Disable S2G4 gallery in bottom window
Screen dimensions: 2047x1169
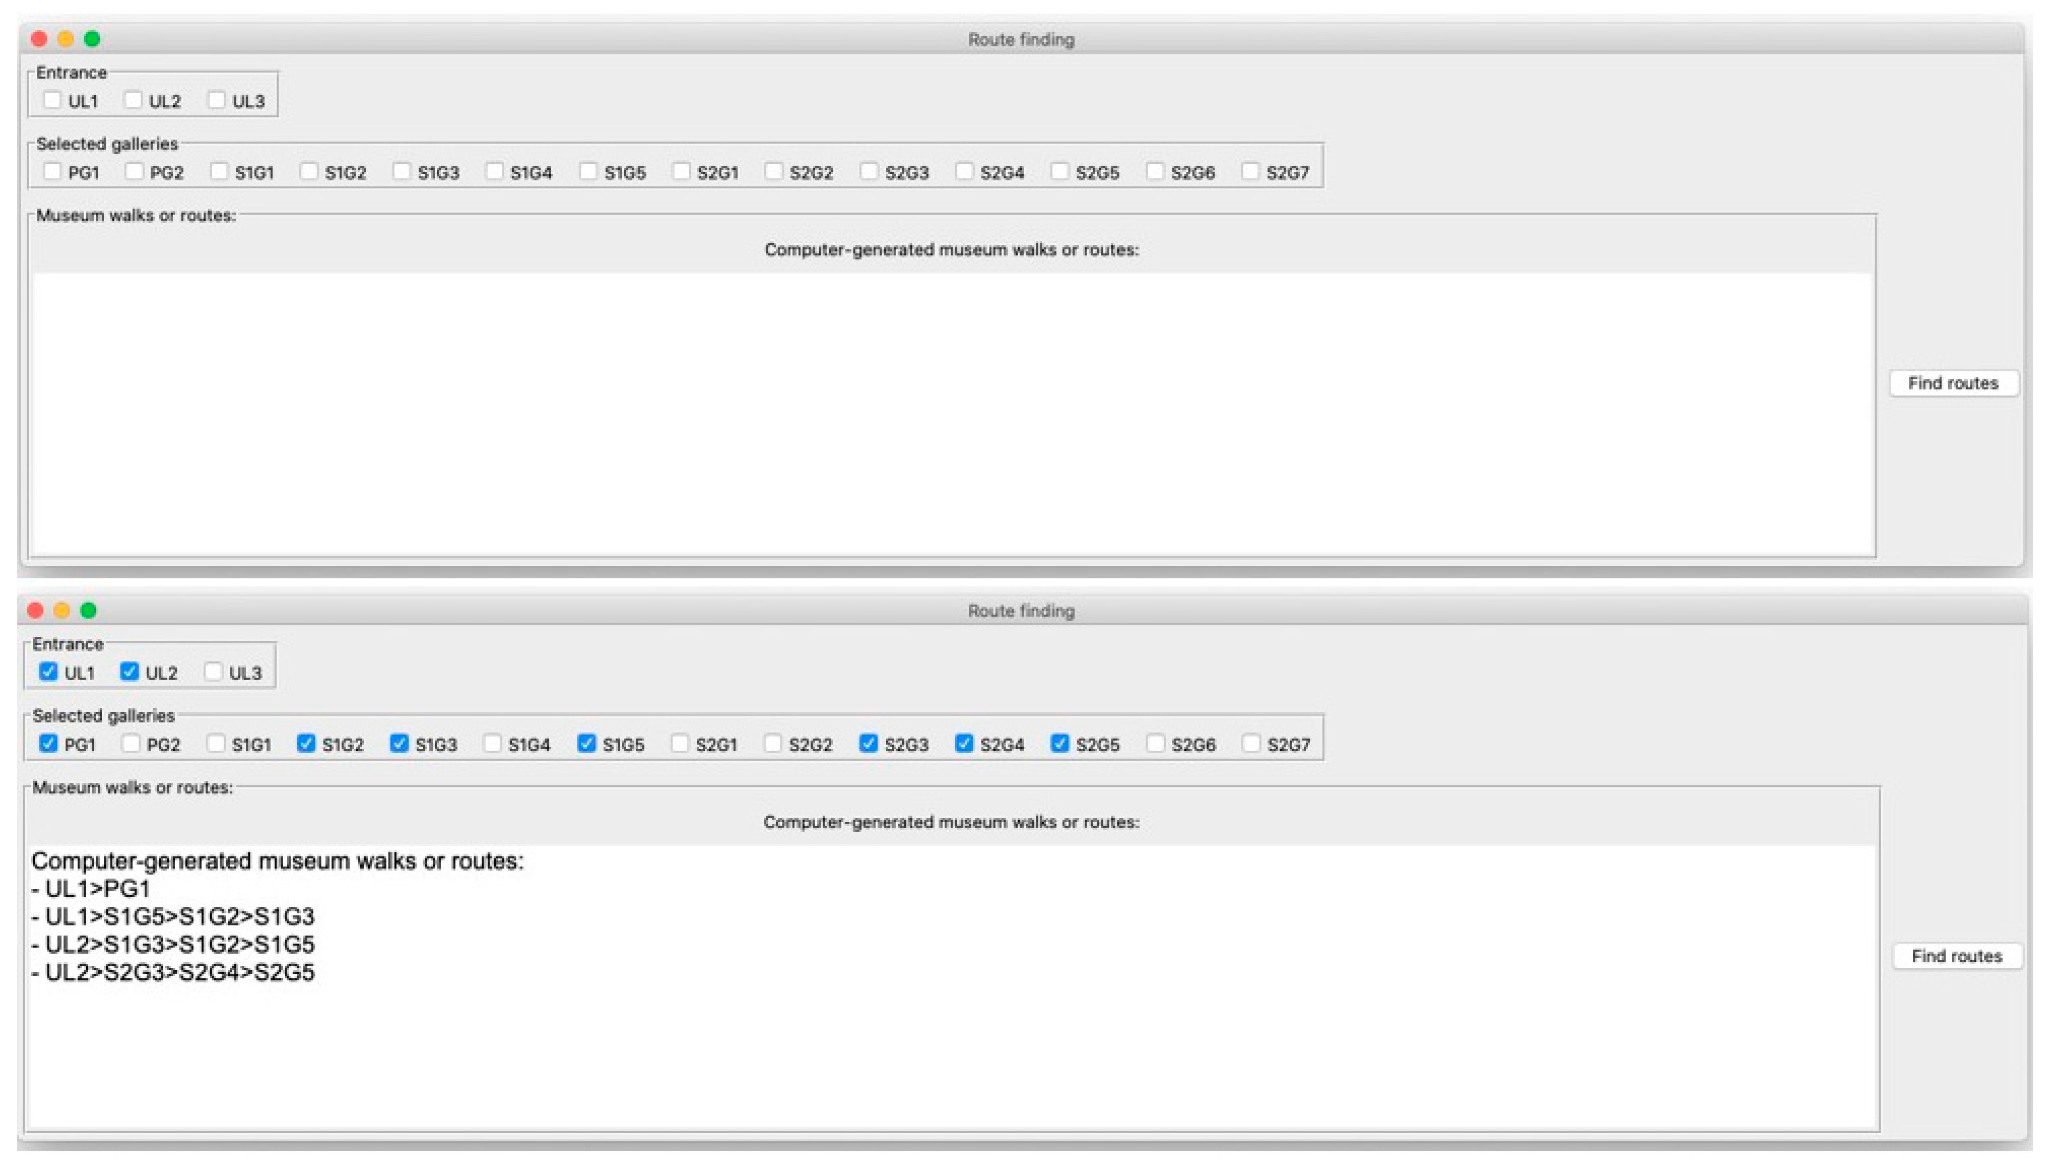[x=964, y=743]
